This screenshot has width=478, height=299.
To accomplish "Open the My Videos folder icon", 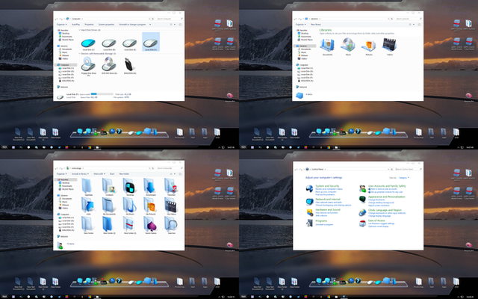I will pos(171,205).
